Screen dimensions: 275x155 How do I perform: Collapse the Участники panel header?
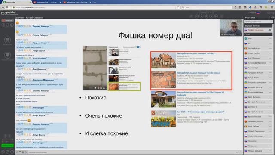249,17
